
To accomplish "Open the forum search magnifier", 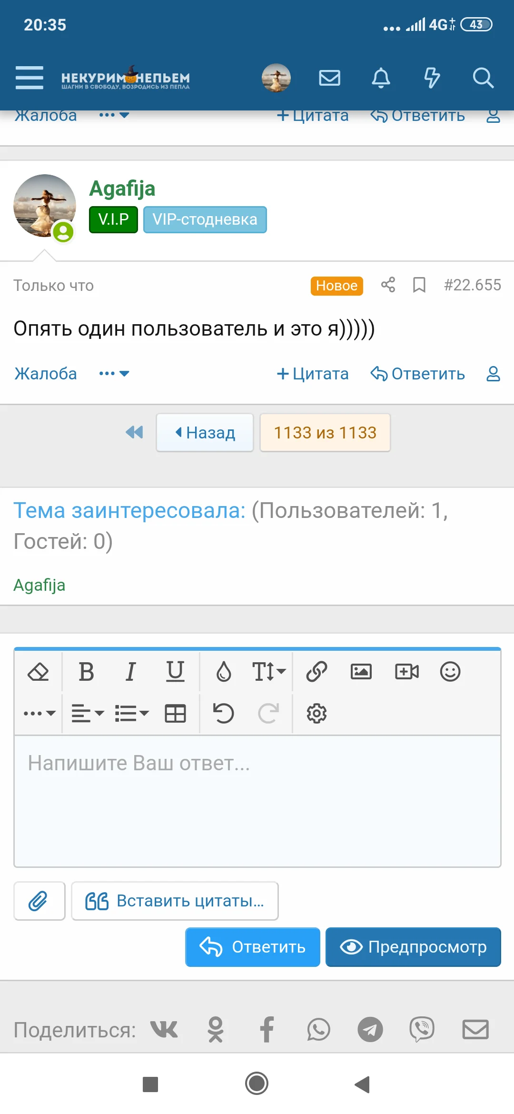I will click(483, 78).
